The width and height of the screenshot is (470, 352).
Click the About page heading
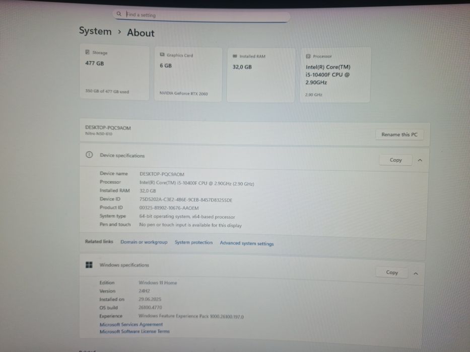point(141,33)
